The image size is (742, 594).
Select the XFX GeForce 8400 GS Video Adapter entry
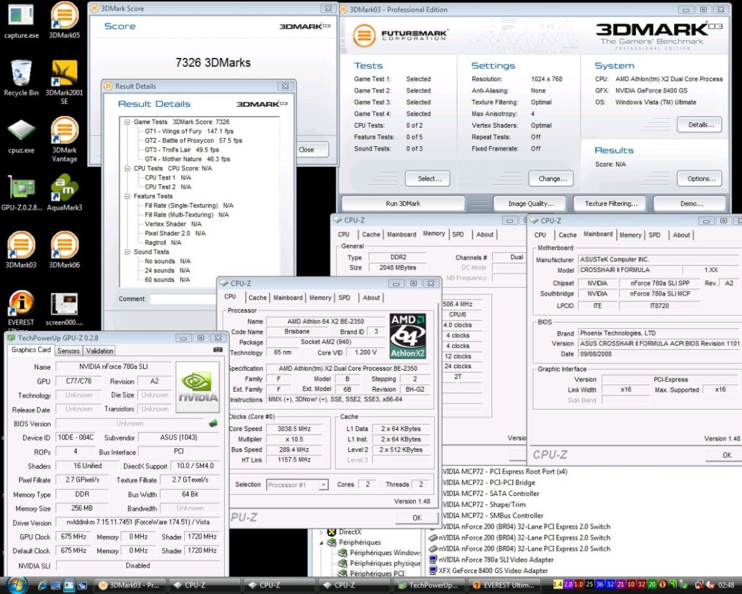[493, 570]
